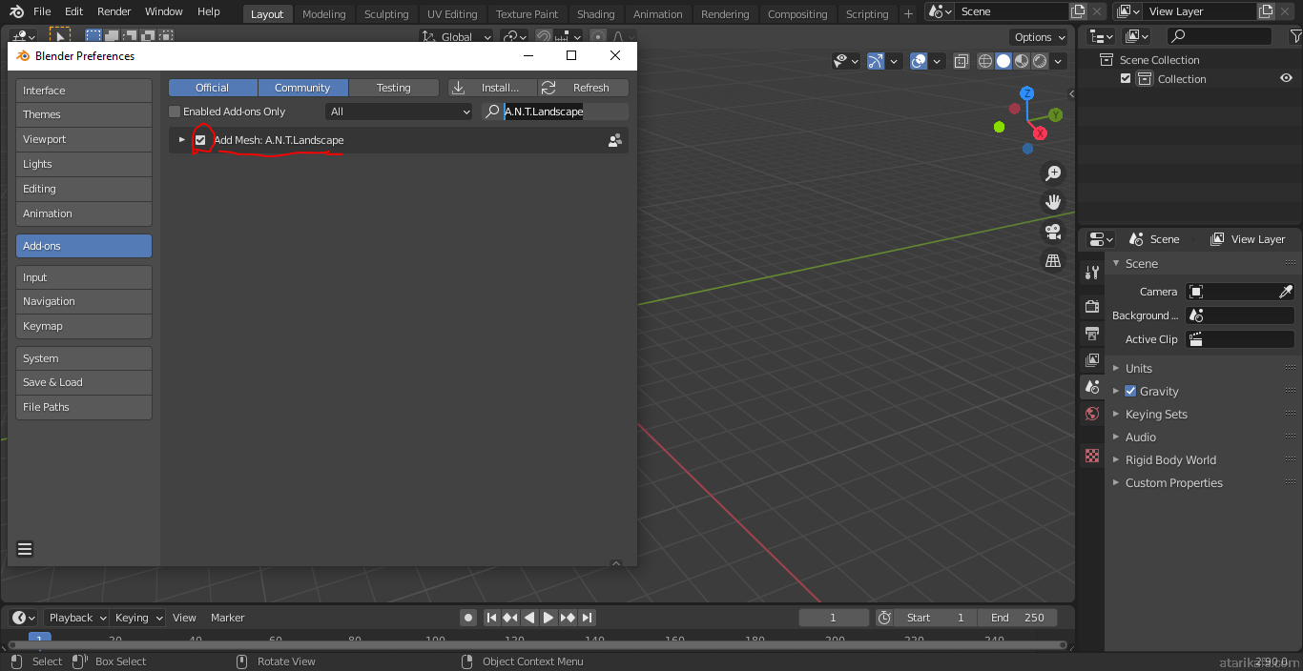Click the current frame number field
The width and height of the screenshot is (1303, 671).
pos(833,618)
